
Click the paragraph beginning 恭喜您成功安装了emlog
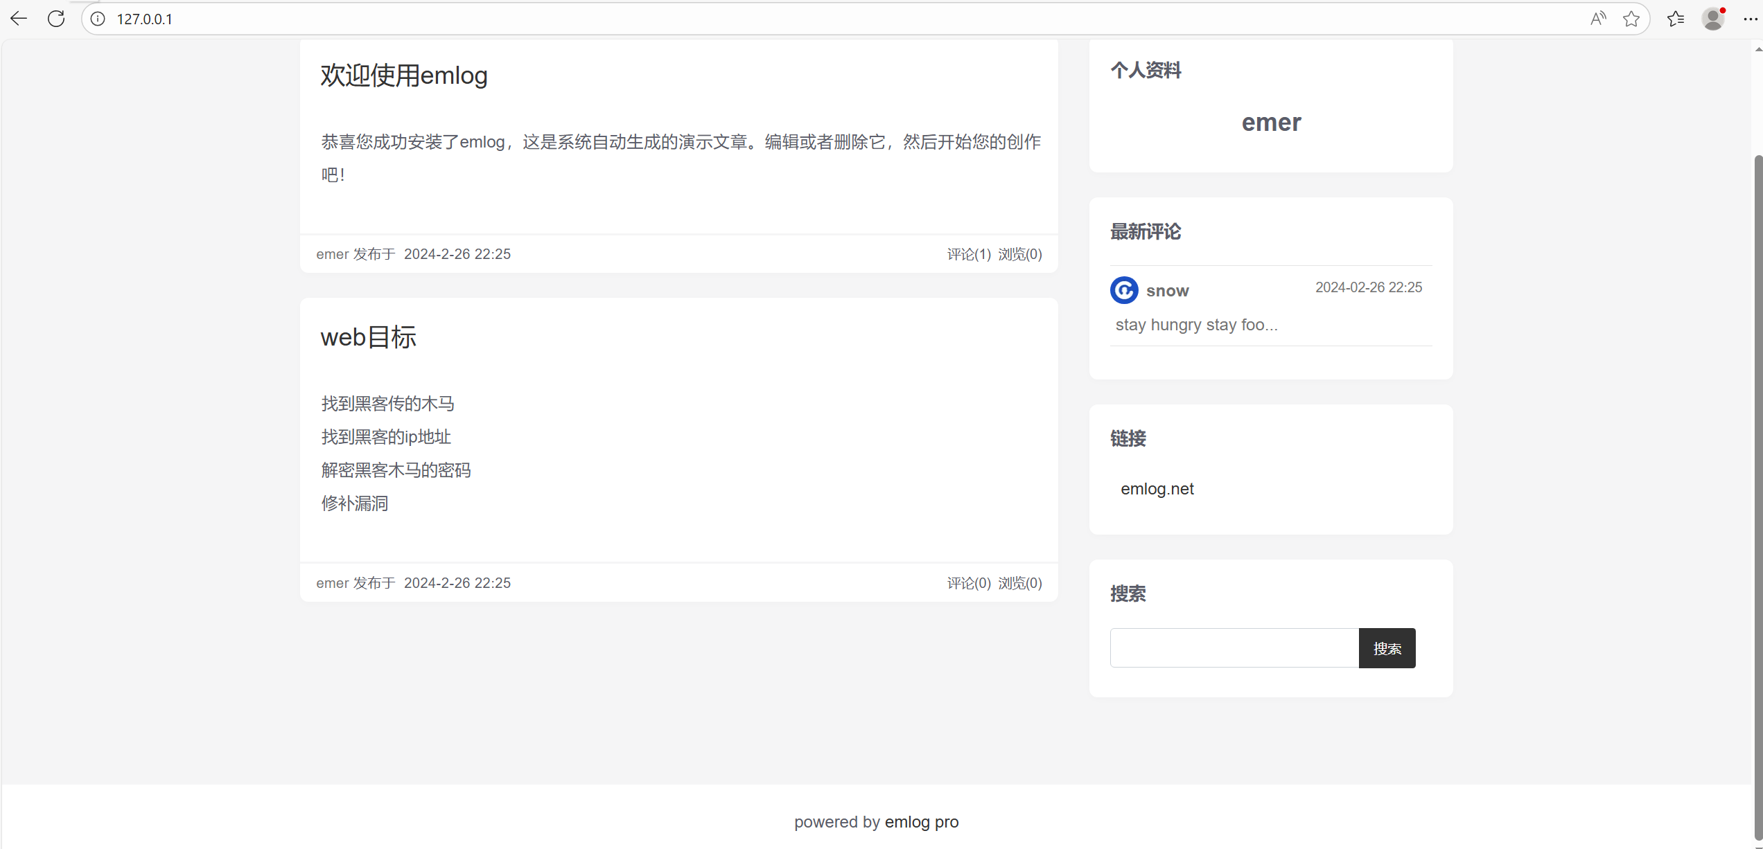[681, 158]
